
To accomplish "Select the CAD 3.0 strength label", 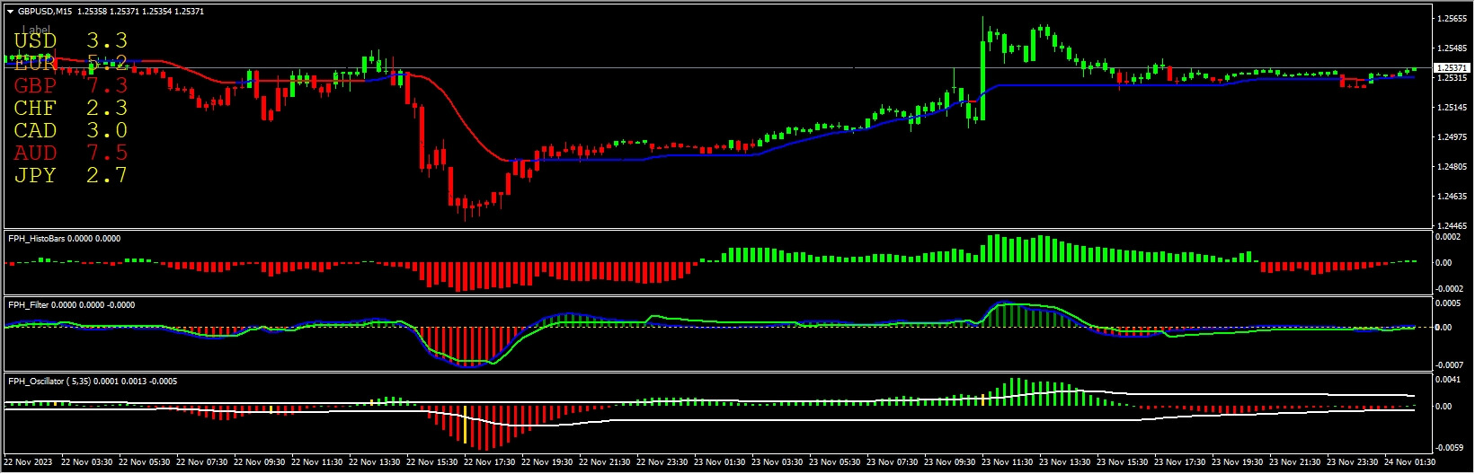I will (70, 130).
